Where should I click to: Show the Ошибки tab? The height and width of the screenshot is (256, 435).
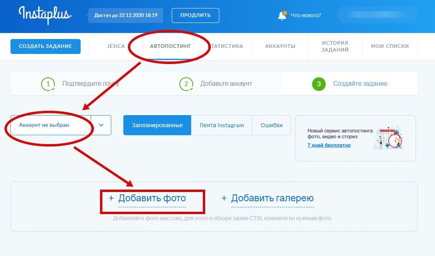[272, 125]
